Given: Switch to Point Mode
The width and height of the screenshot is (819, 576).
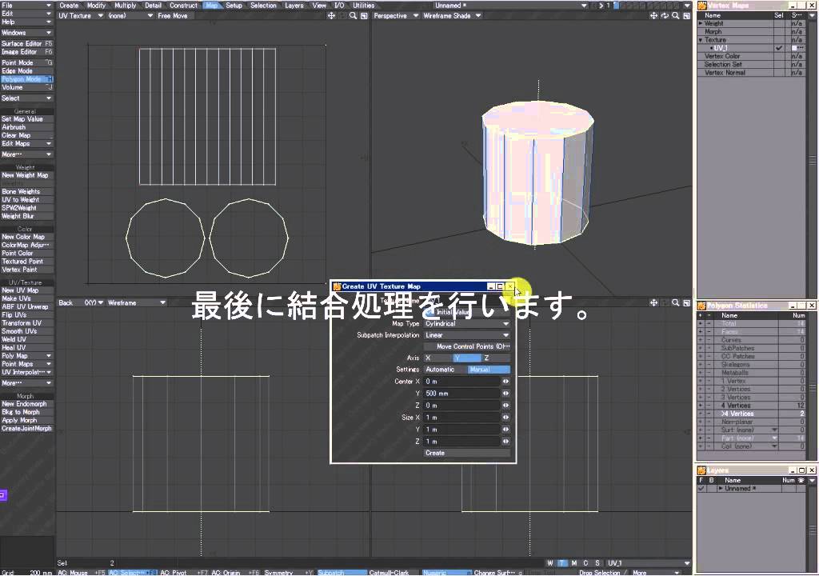Looking at the screenshot, I should [26, 62].
